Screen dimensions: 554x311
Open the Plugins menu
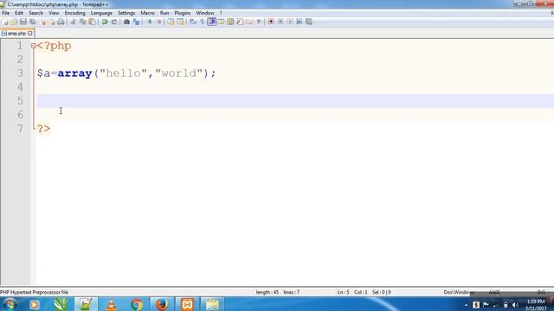183,13
